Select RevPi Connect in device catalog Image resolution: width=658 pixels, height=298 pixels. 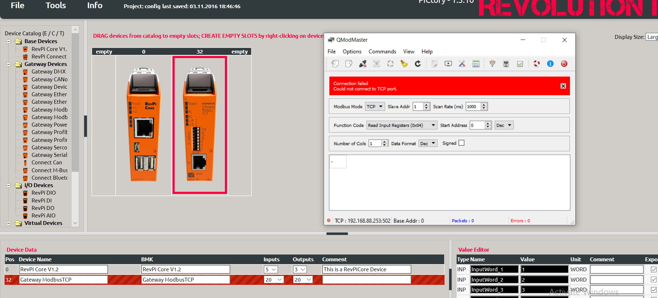49,57
